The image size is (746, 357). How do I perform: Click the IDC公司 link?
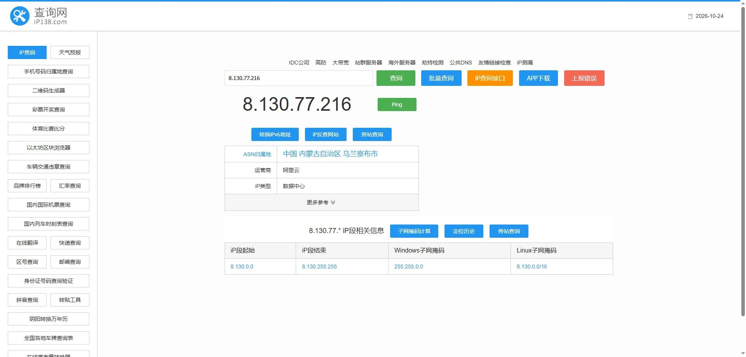pos(299,63)
